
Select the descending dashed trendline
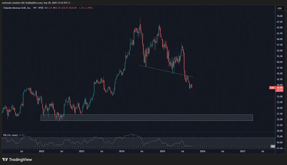(x=166, y=71)
